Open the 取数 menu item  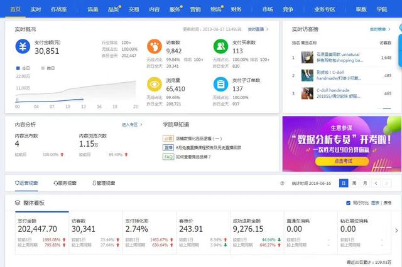click(361, 9)
